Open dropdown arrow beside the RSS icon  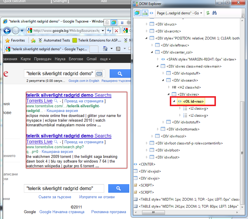(125, 49)
